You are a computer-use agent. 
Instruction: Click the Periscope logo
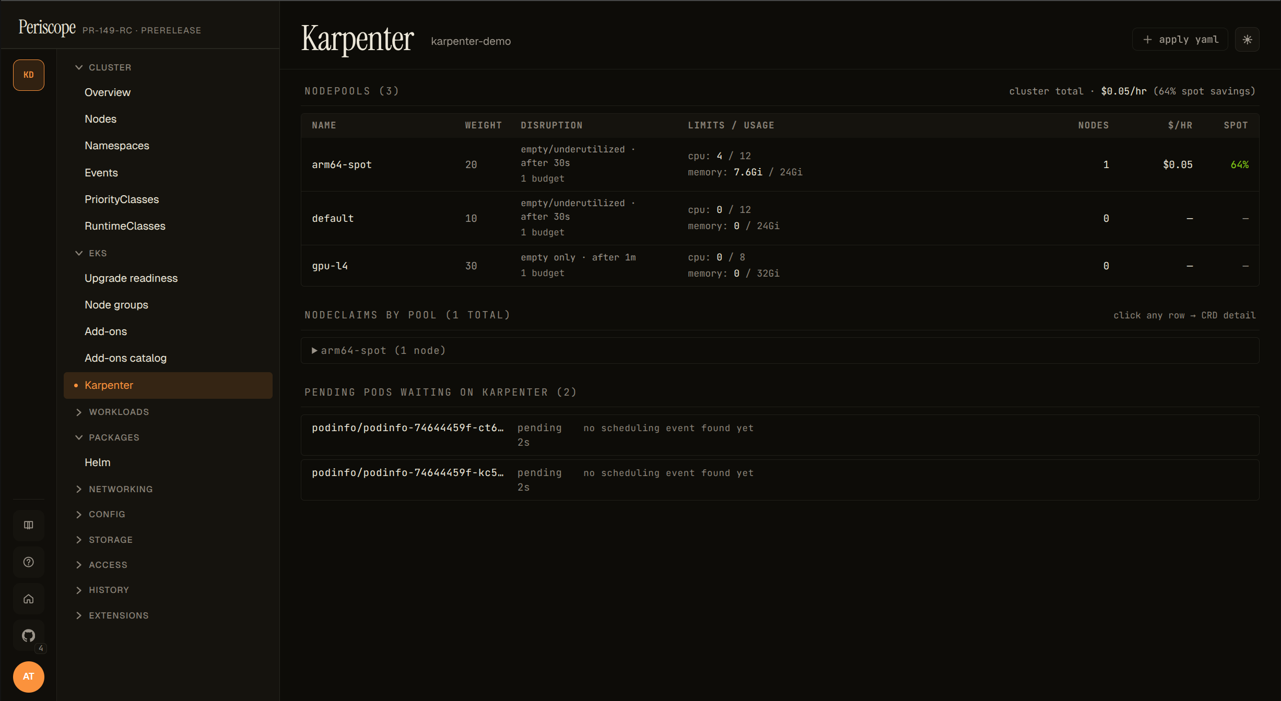tap(47, 27)
